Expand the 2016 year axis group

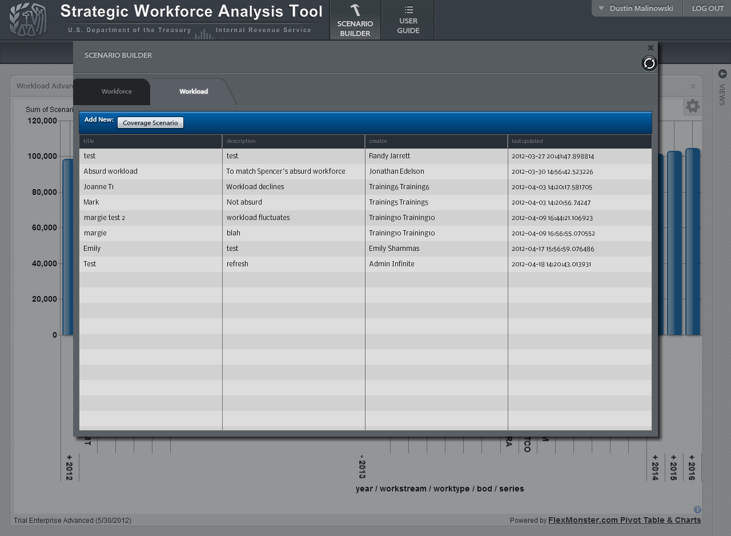click(692, 467)
